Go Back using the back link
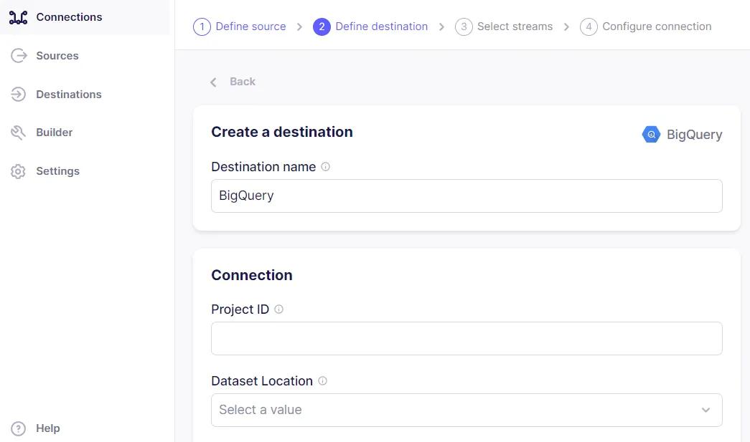 (233, 82)
